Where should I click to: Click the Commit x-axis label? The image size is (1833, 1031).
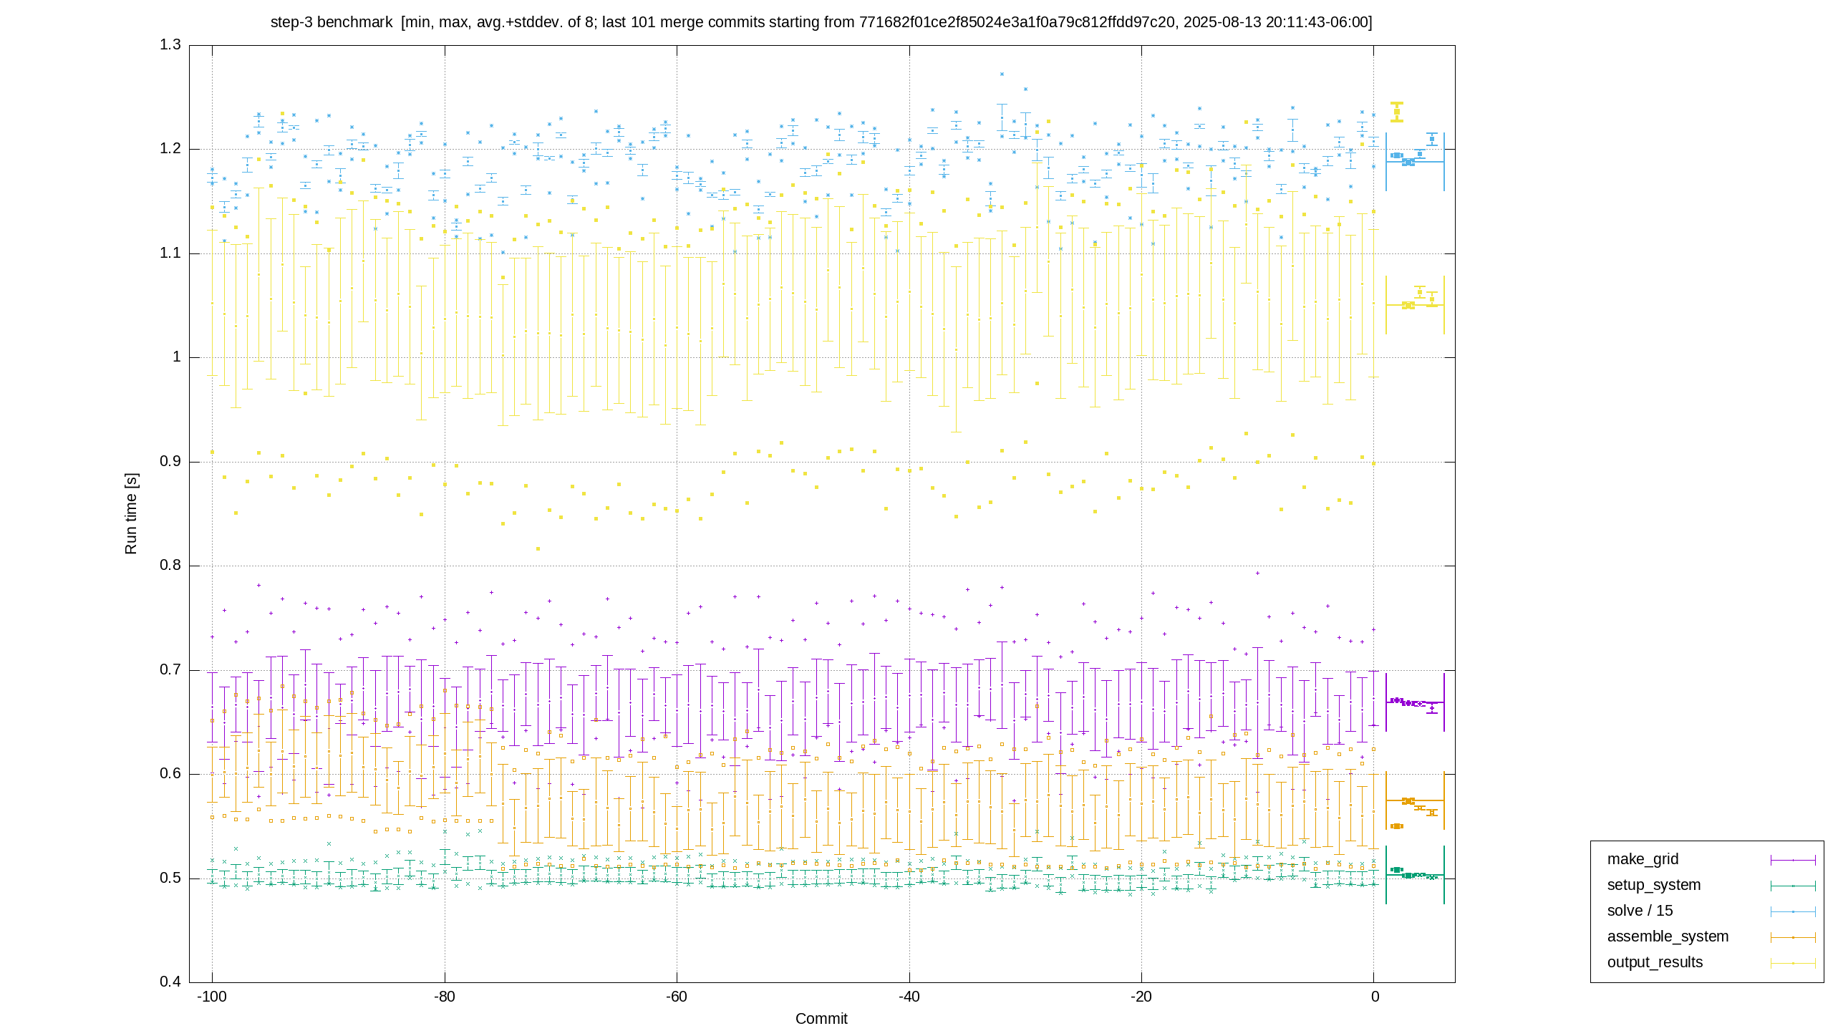pos(821,1019)
